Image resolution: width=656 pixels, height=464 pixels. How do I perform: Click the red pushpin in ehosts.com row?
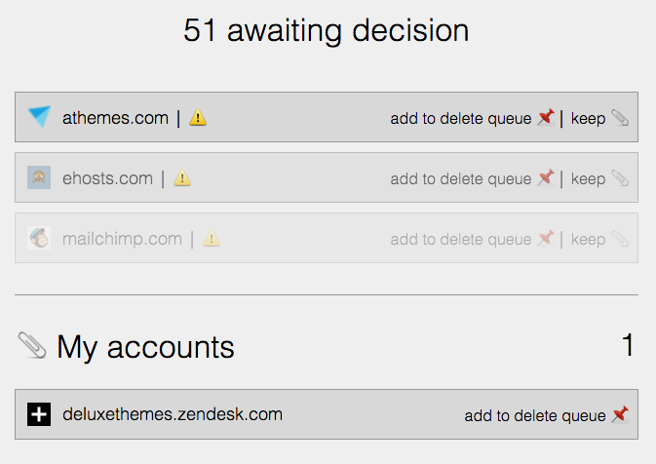[547, 177]
